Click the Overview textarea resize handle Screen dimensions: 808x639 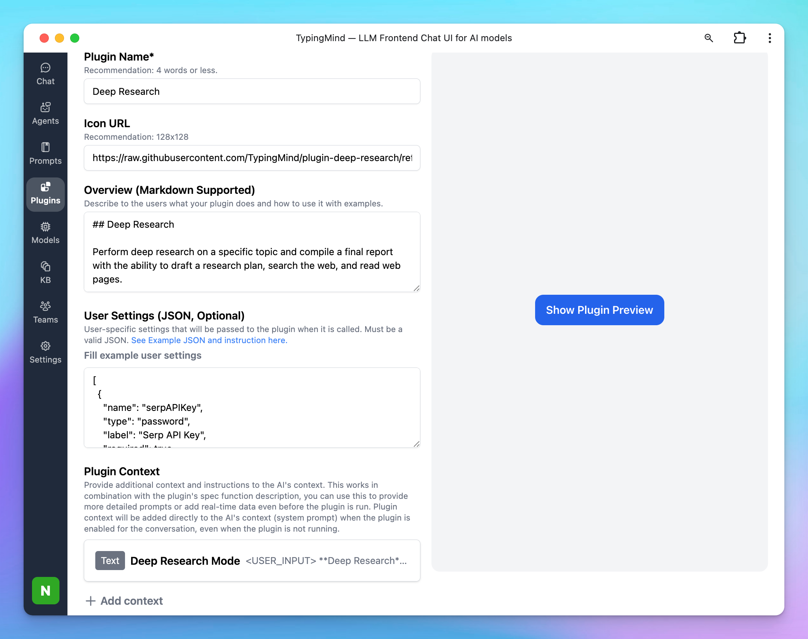(x=416, y=288)
